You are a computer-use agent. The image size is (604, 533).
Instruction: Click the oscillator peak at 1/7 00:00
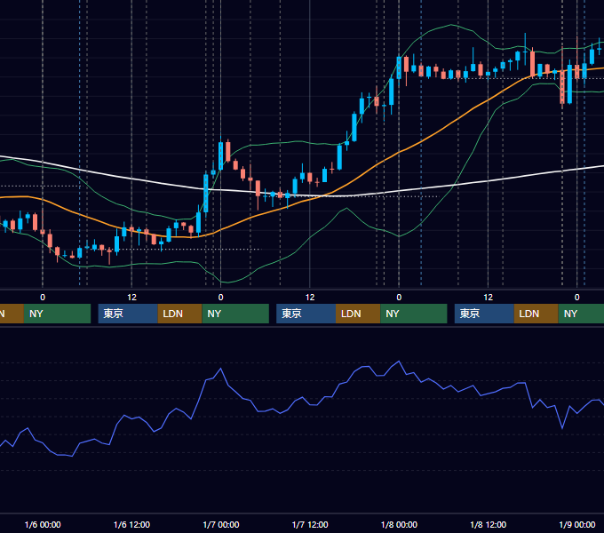click(x=220, y=369)
